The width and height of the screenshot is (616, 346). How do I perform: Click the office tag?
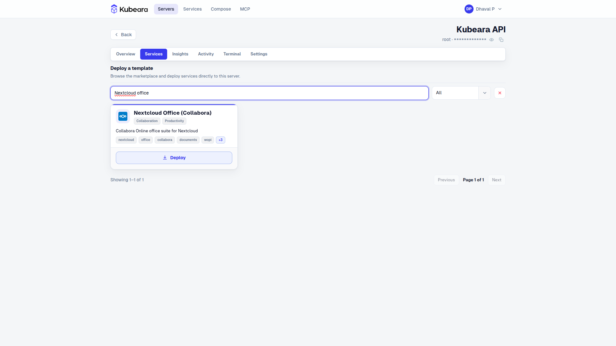[146, 140]
